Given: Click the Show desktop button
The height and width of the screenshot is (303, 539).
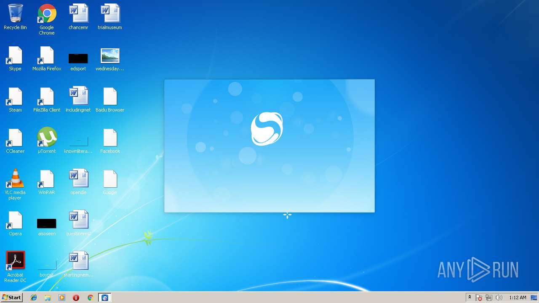Looking at the screenshot, I should coord(534,298).
